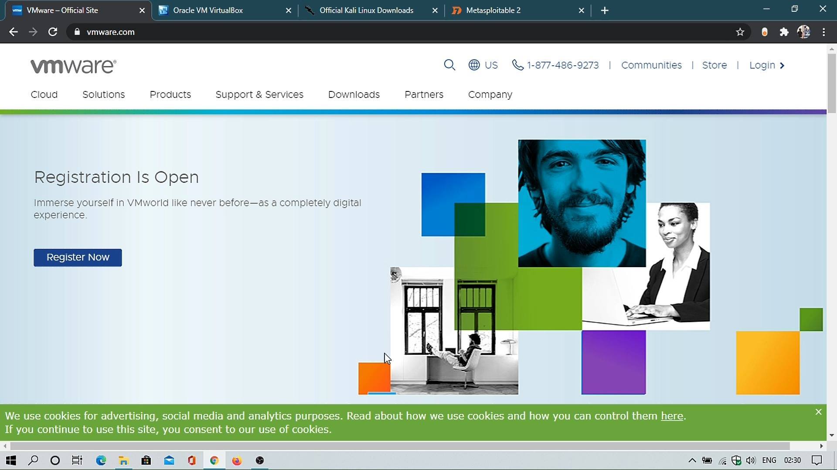Launch Firefox from the taskbar

tap(237, 460)
